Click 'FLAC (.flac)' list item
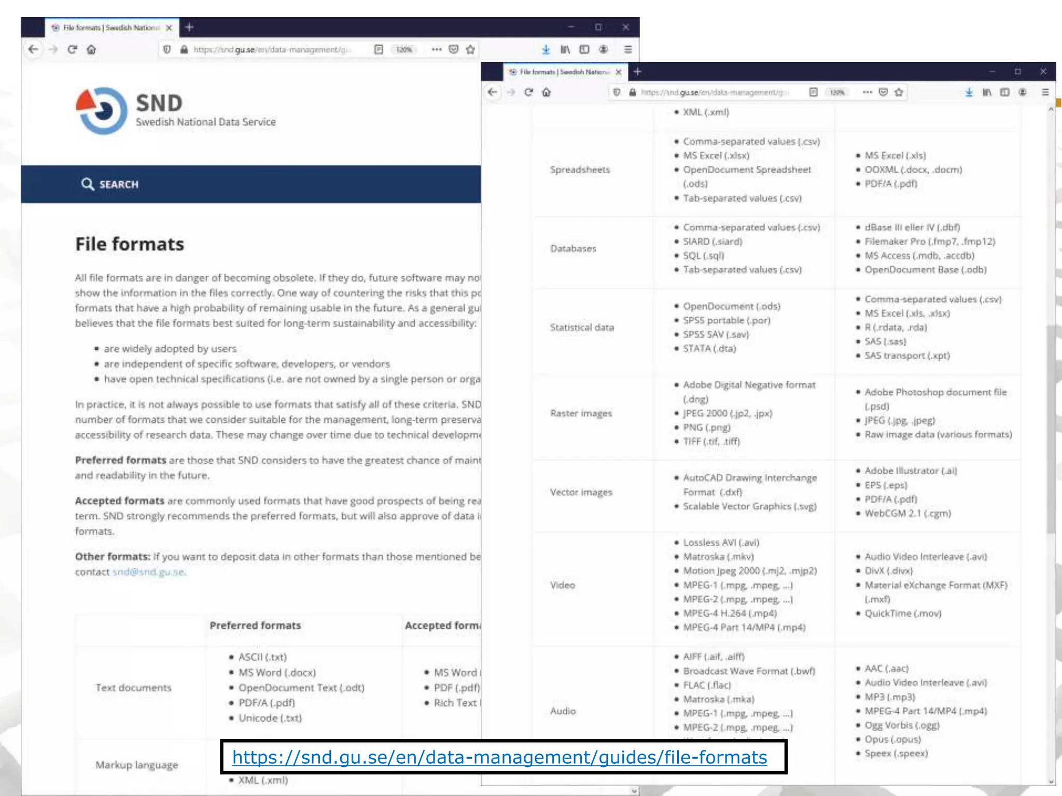Viewport: 1062px width, 796px height. pos(707,685)
